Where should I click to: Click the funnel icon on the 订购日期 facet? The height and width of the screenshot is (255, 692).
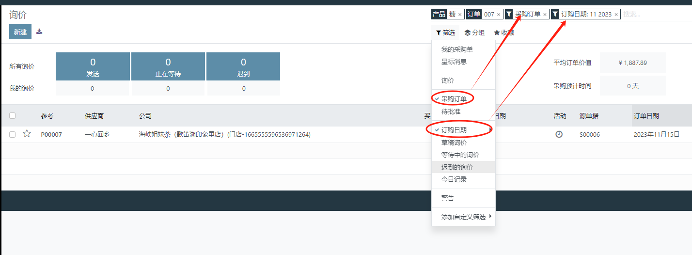pos(555,15)
